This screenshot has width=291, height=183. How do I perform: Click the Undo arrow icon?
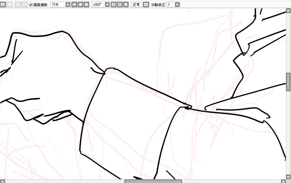tap(3, 5)
